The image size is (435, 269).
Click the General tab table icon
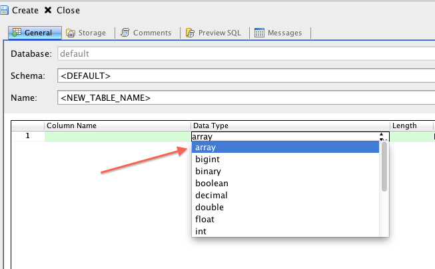pos(17,33)
